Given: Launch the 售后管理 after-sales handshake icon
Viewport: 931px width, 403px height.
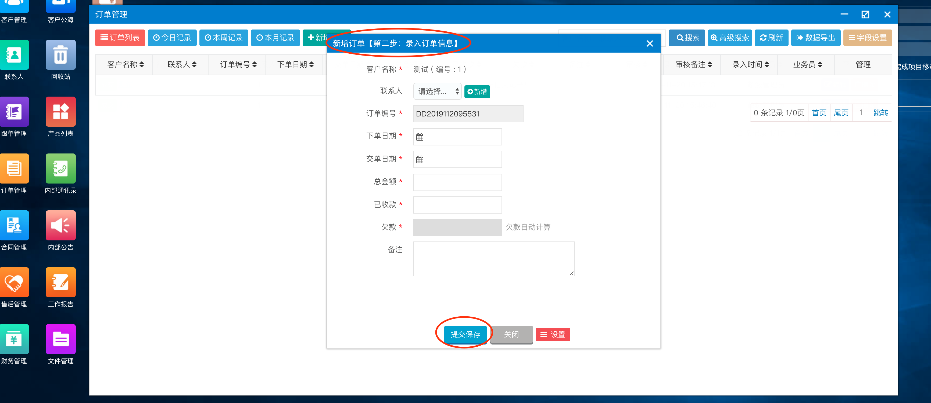Looking at the screenshot, I should (14, 282).
